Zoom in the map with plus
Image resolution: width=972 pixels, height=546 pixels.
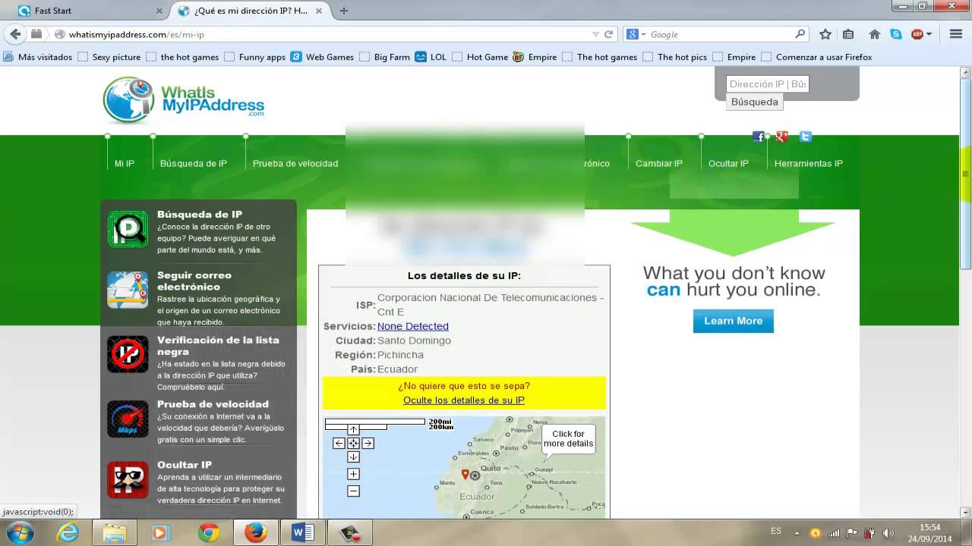click(x=353, y=474)
